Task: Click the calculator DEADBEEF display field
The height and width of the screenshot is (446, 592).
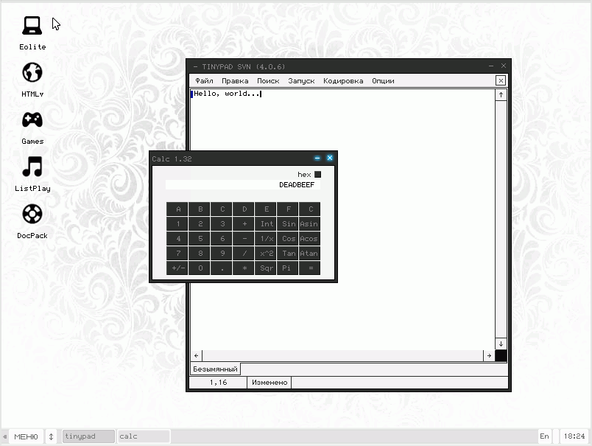Action: click(x=242, y=185)
